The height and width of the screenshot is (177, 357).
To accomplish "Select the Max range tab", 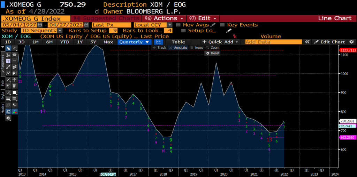I will [108, 42].
